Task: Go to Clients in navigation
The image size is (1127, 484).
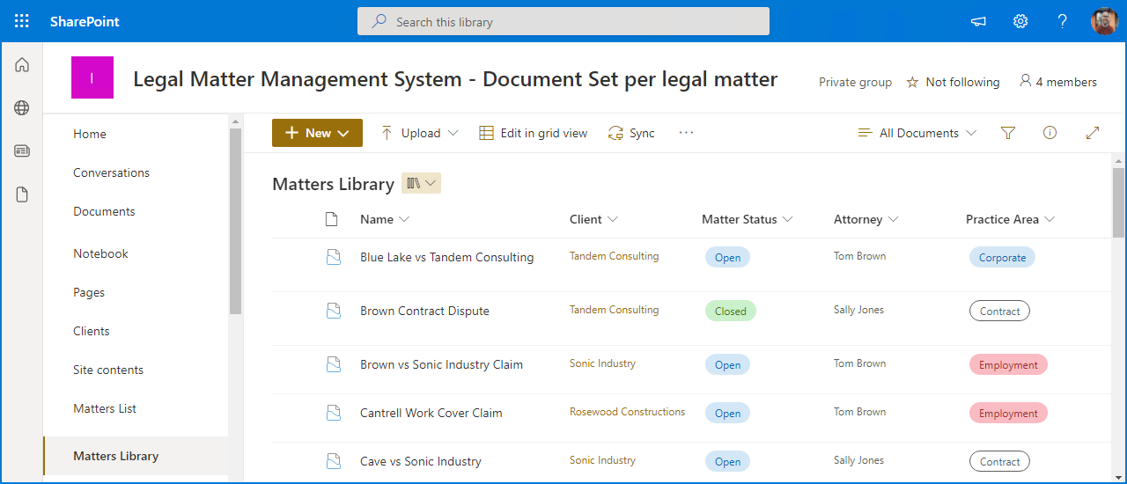Action: [92, 331]
